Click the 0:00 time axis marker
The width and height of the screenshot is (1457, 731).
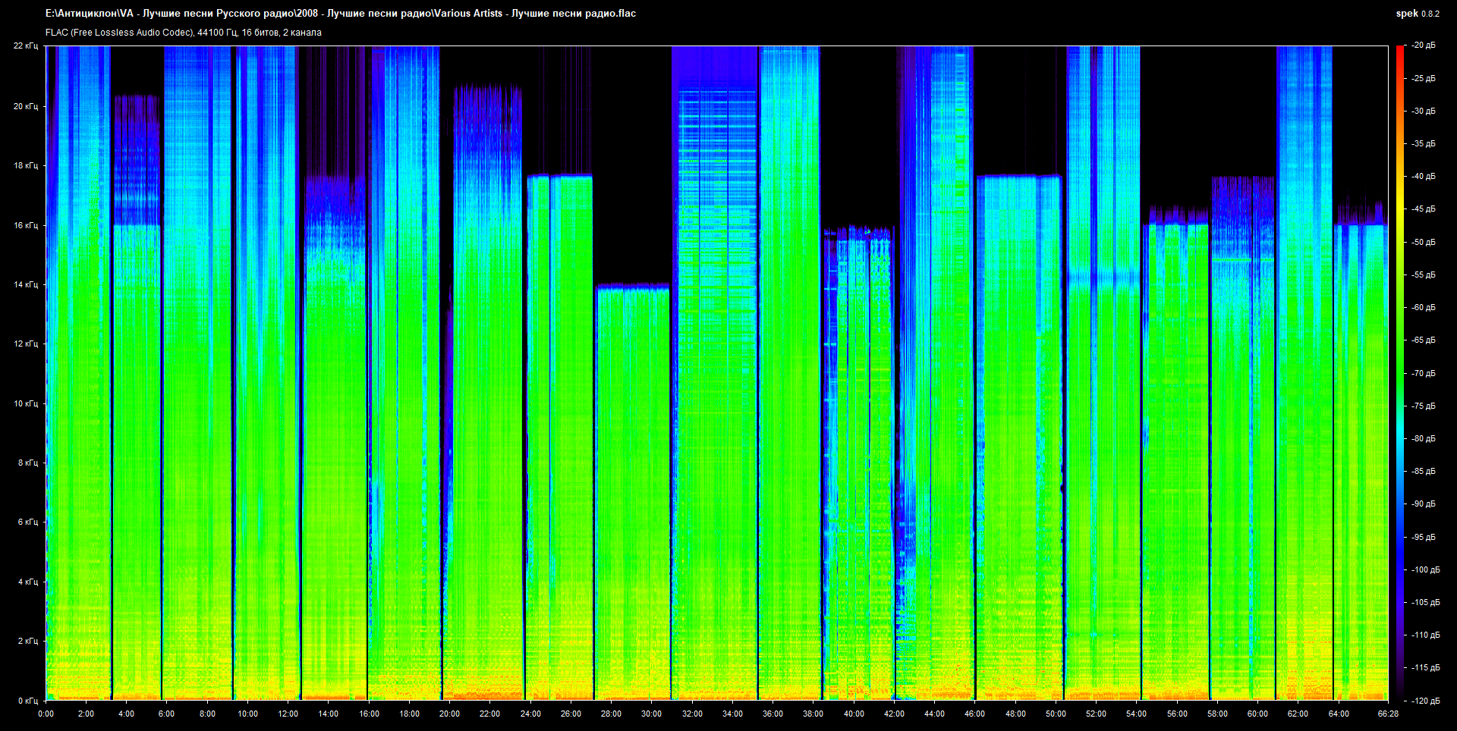click(46, 714)
